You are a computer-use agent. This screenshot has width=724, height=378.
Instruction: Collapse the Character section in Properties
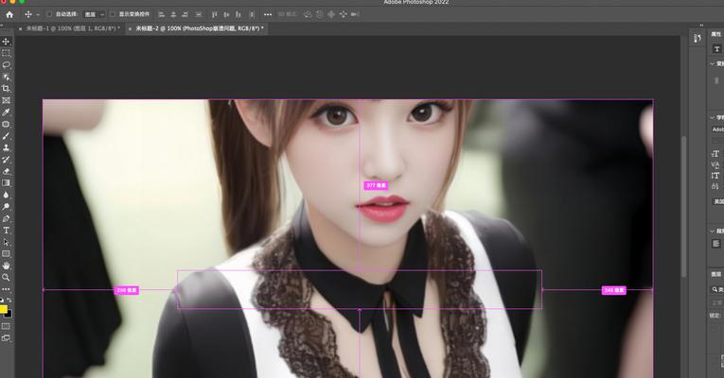pos(713,117)
